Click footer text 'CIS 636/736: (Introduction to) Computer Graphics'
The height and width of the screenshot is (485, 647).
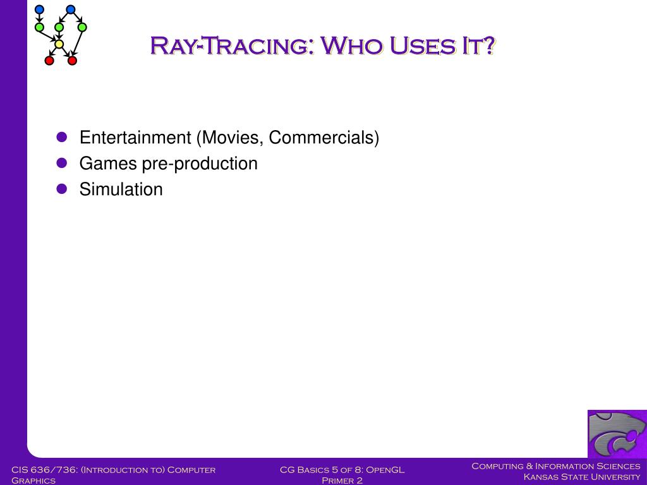pos(114,475)
